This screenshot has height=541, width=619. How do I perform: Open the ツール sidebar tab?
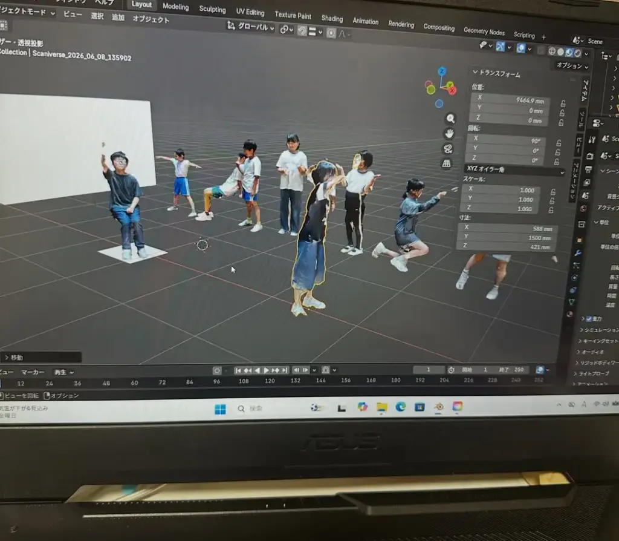582,120
